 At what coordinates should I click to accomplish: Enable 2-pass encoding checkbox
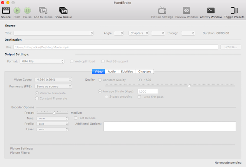coord(106,97)
